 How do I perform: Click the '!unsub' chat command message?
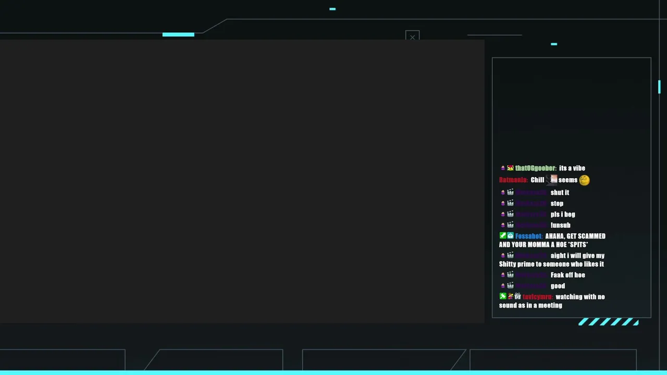(560, 226)
